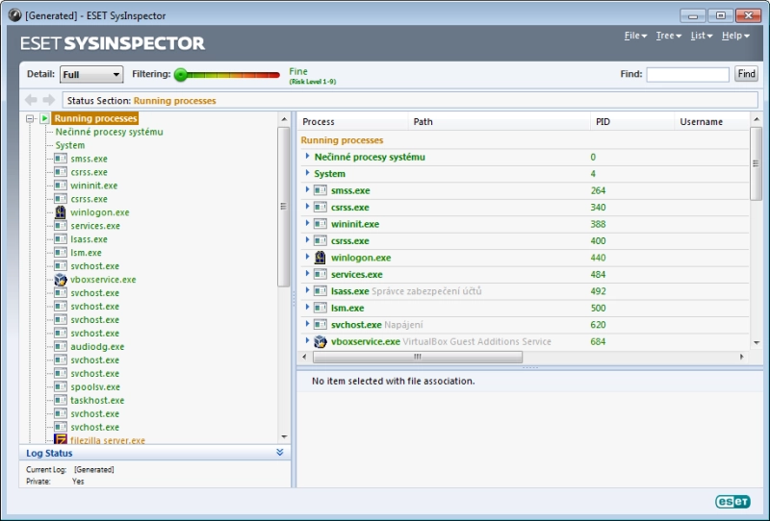This screenshot has height=521, width=770.
Task: Click the tree panel scroll down arrow
Action: (x=284, y=436)
